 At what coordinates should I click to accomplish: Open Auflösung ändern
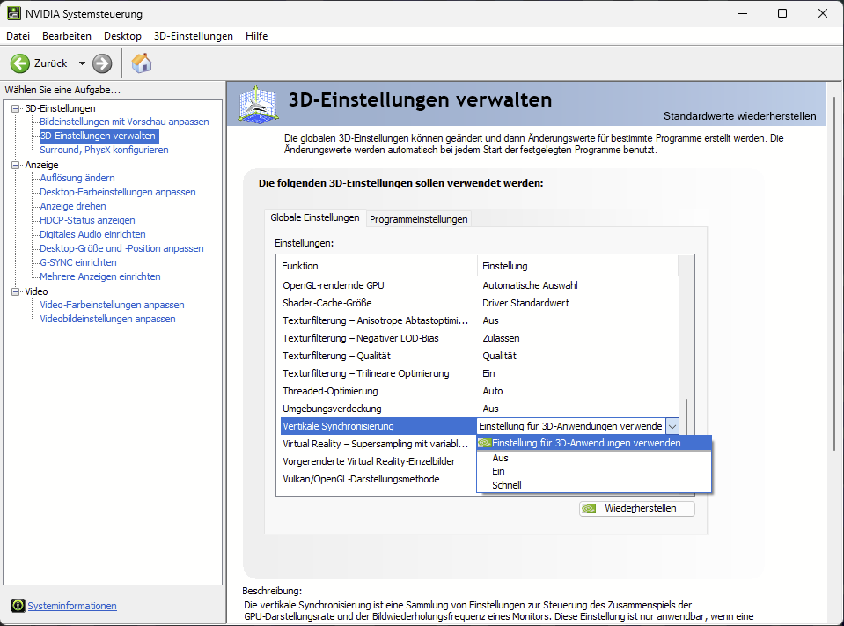click(77, 178)
